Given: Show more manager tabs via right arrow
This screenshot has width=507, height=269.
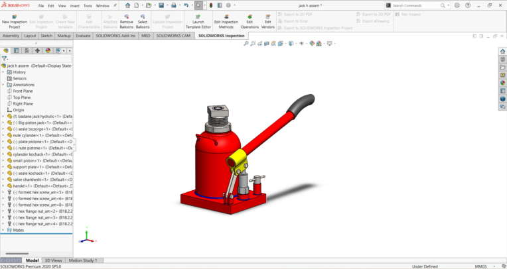Looking at the screenshot, I should point(70,50).
